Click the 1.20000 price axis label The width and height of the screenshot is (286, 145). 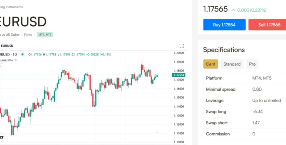coord(179,53)
